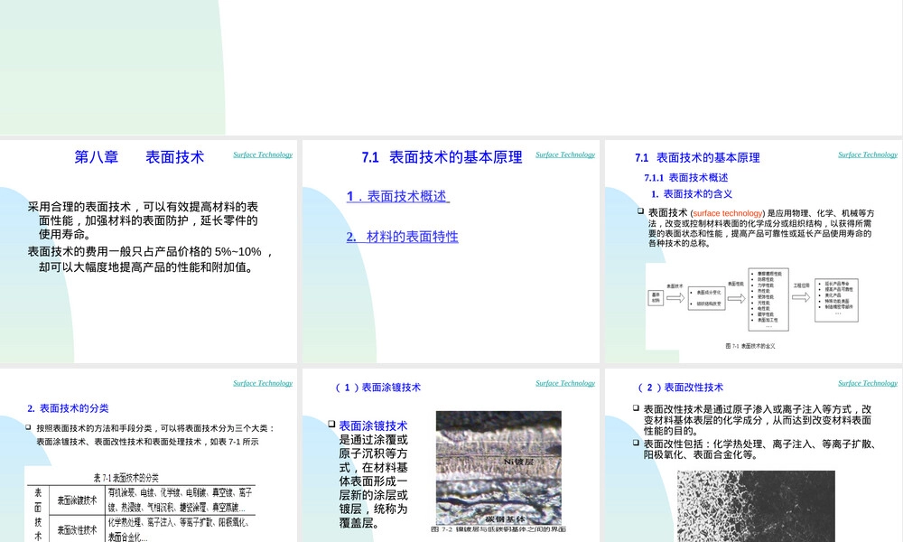Click the black-and-white microstructure image
The image size is (903, 542).
tap(756, 506)
